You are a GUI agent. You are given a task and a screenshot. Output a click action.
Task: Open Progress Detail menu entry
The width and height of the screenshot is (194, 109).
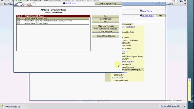coord(126,64)
